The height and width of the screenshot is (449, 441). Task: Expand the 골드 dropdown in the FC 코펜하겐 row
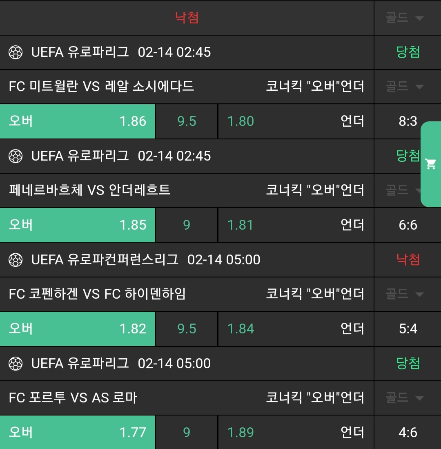(405, 294)
